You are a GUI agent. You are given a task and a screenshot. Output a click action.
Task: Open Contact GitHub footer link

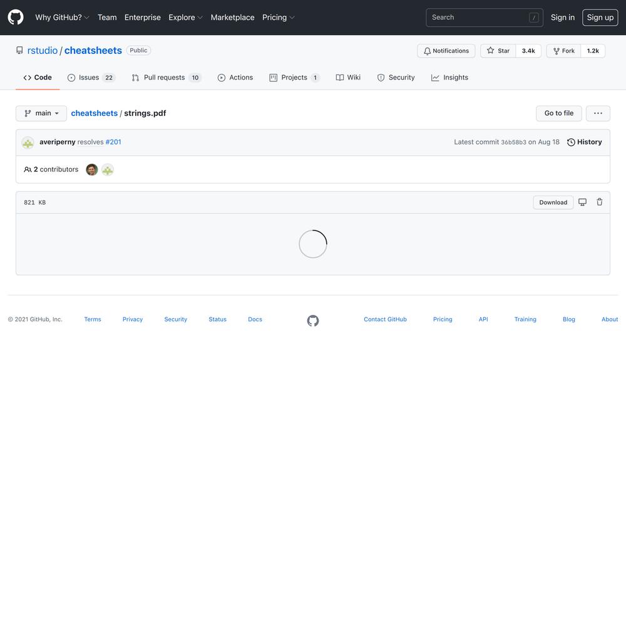point(385,319)
